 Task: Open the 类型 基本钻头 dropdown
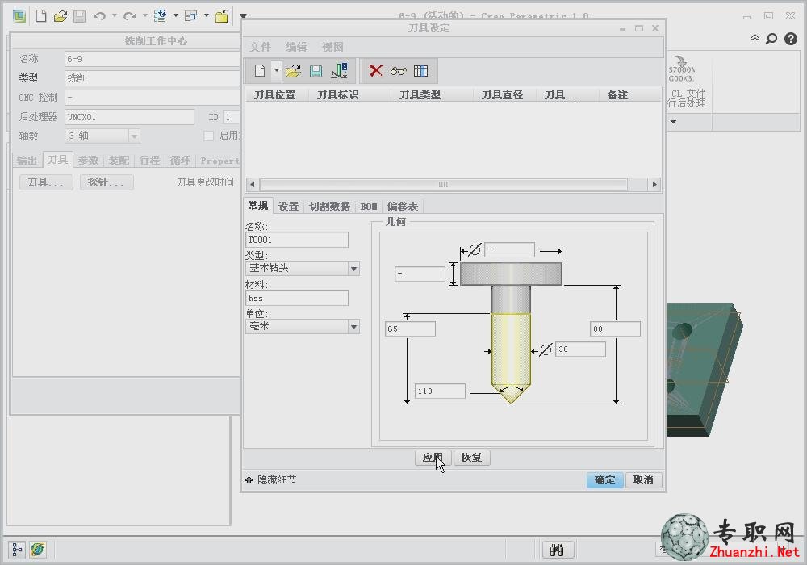click(353, 269)
